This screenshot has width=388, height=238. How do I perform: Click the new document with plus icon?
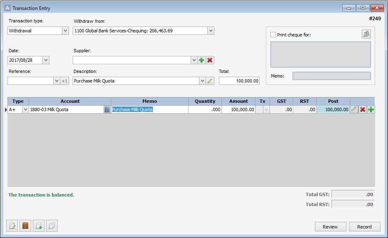click(x=39, y=226)
